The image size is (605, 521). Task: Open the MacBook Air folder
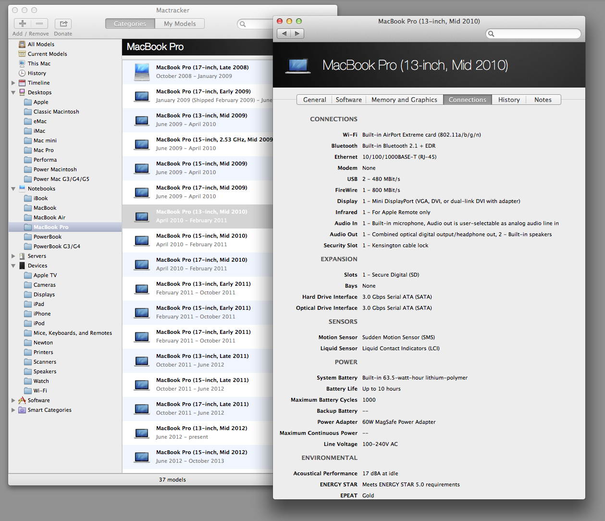coord(45,217)
